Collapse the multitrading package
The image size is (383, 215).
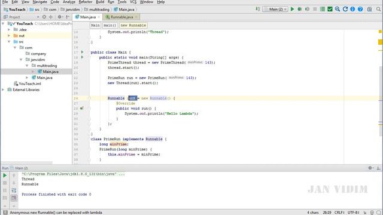tap(27, 66)
